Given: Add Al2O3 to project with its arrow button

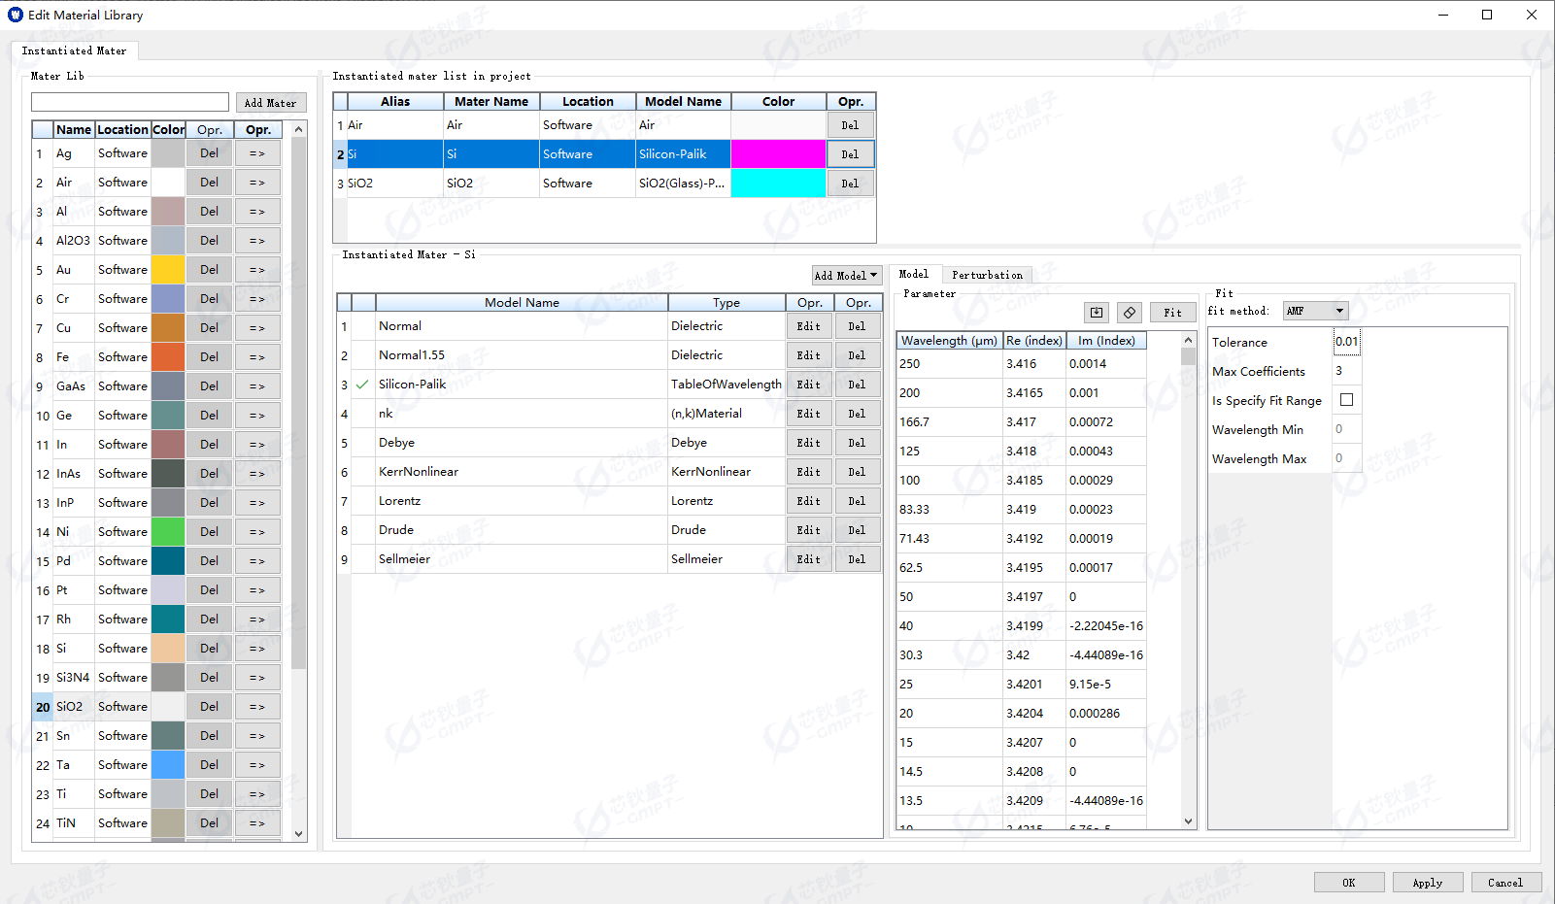Looking at the screenshot, I should tap(256, 241).
